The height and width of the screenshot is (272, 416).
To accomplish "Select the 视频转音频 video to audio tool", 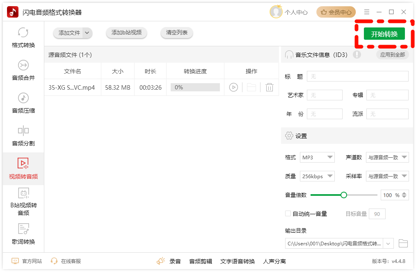I will [x=23, y=169].
